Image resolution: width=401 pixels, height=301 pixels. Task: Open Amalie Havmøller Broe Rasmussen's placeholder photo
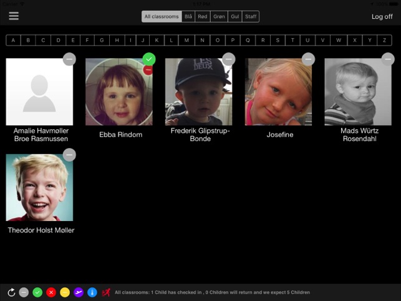point(39,92)
